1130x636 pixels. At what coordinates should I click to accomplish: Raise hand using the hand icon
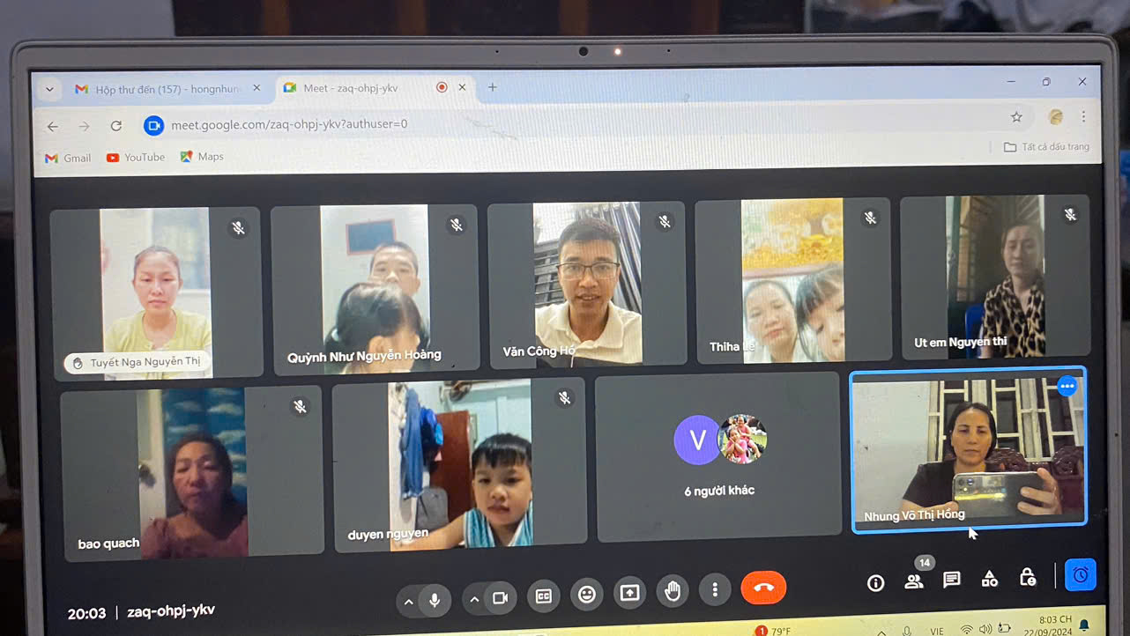click(x=673, y=591)
